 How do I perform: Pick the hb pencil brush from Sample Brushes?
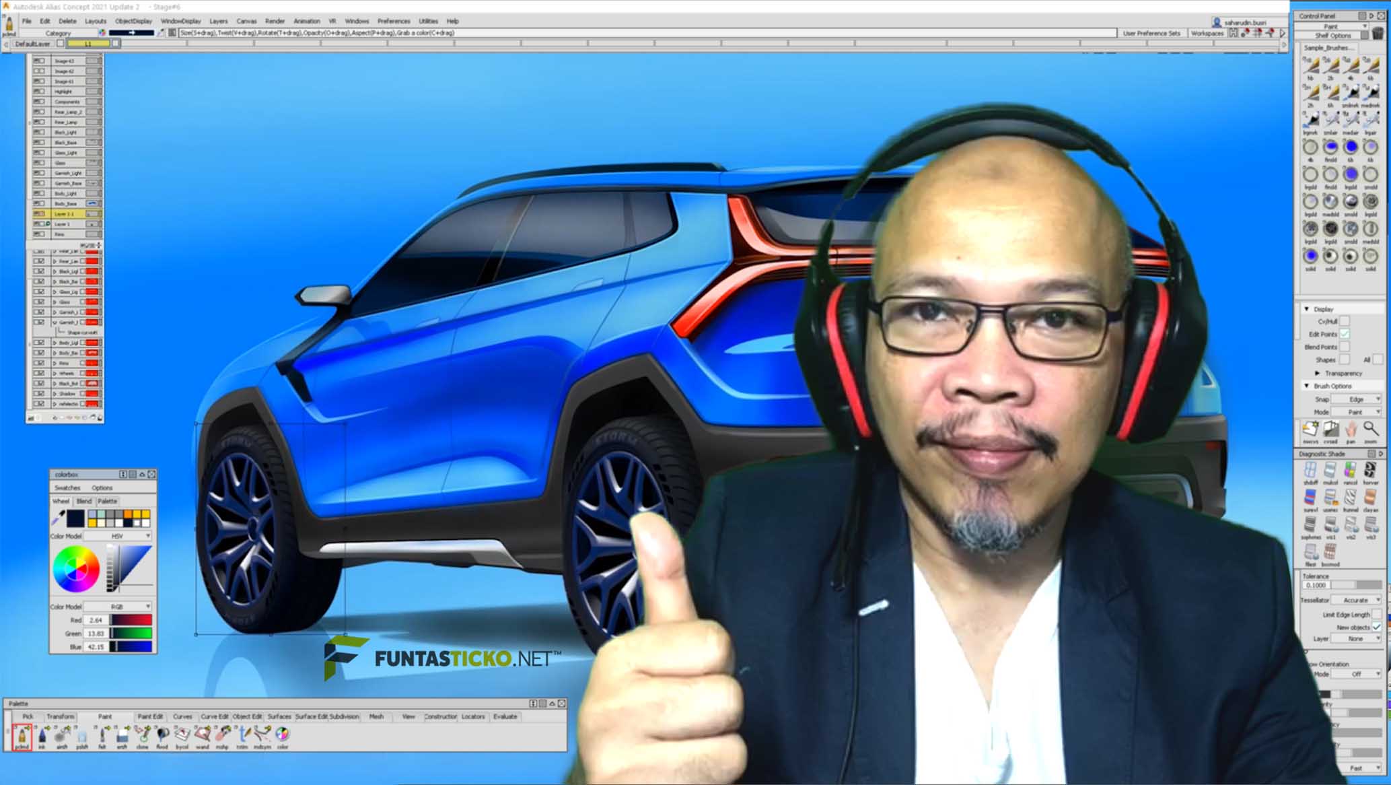pyautogui.click(x=1310, y=67)
